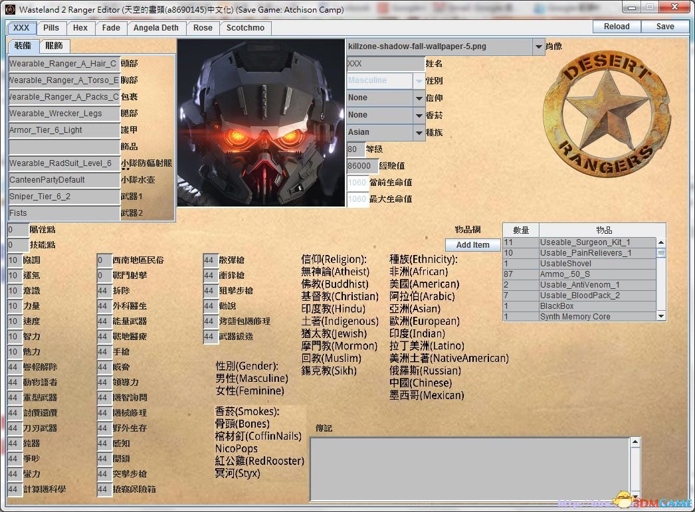The height and width of the screenshot is (512, 695).
Task: Click the Reload button
Action: (x=617, y=27)
